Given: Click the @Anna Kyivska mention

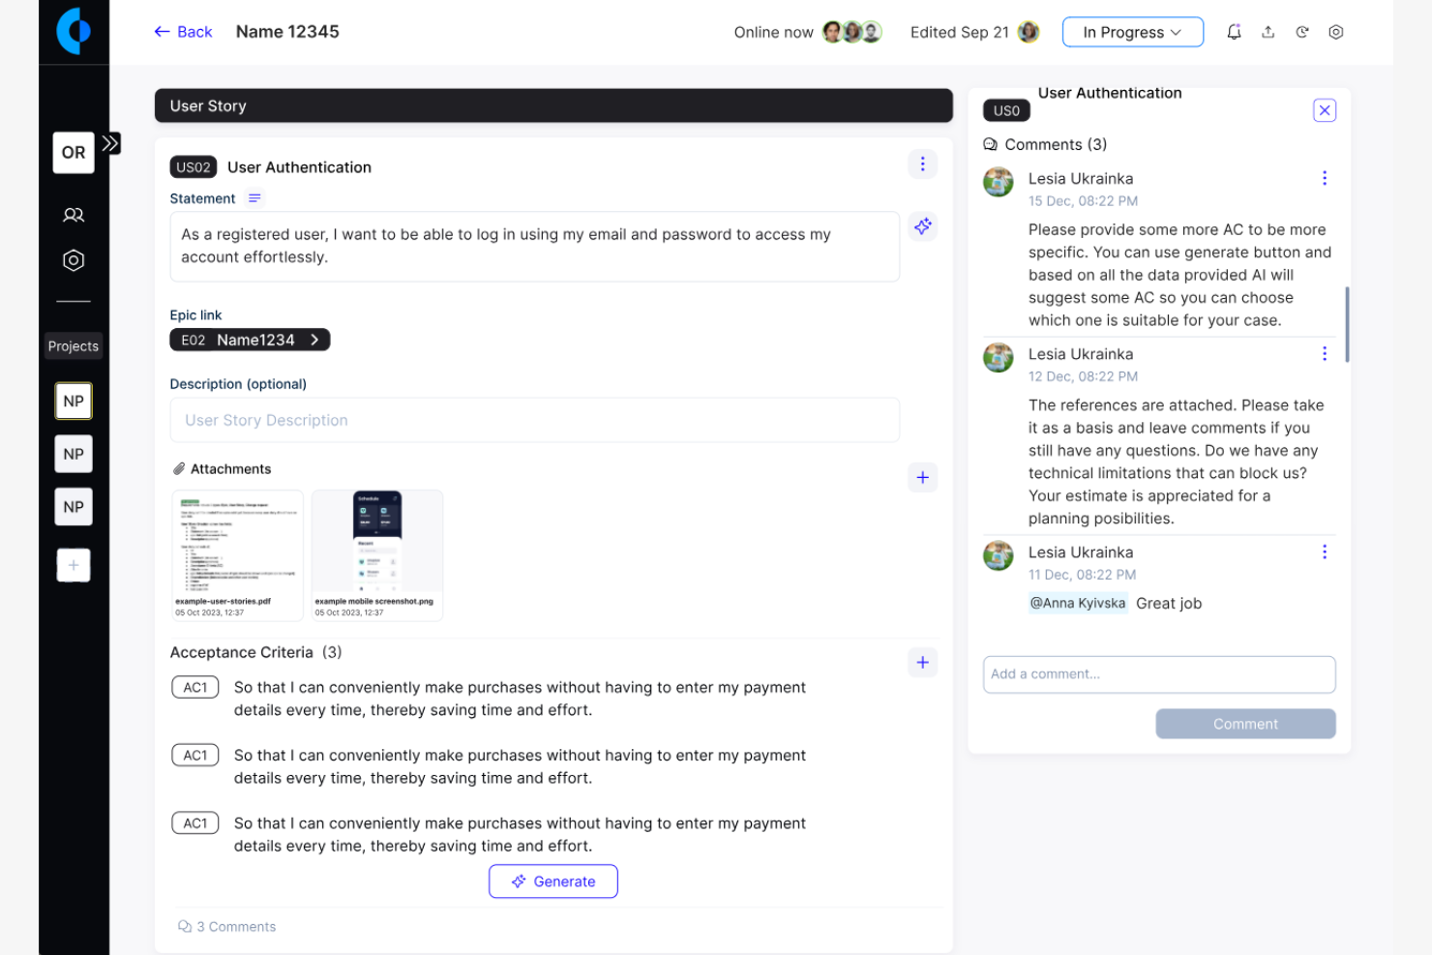Looking at the screenshot, I should point(1078,603).
